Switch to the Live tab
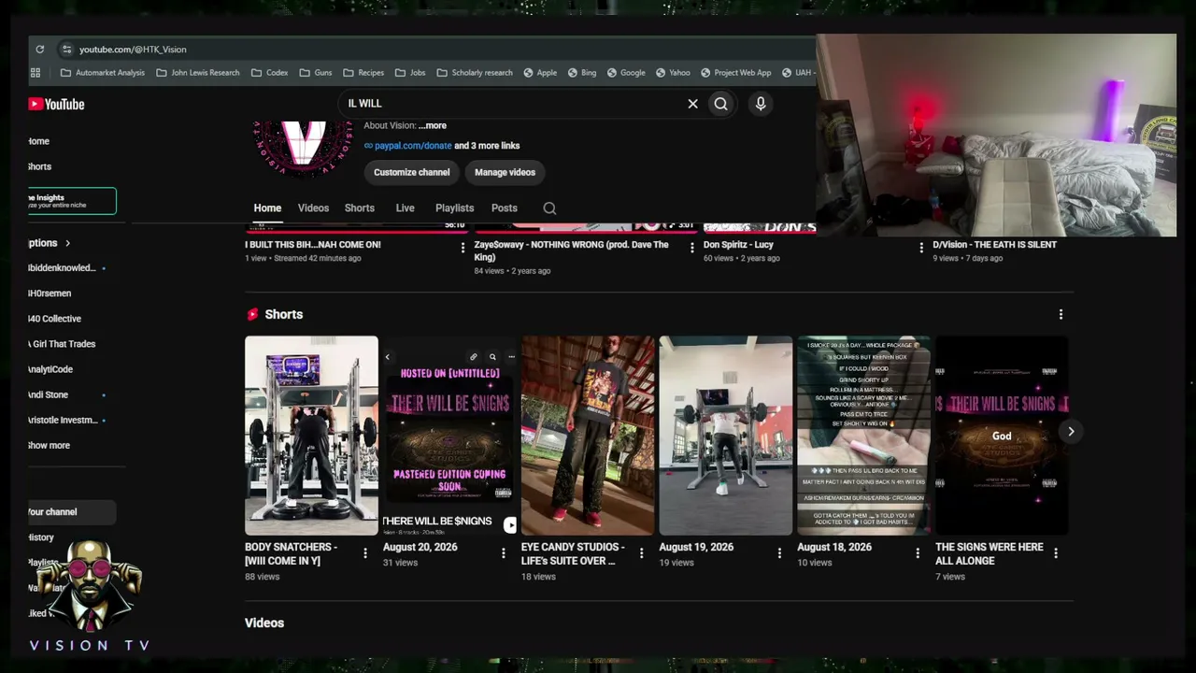The width and height of the screenshot is (1196, 673). 405,208
